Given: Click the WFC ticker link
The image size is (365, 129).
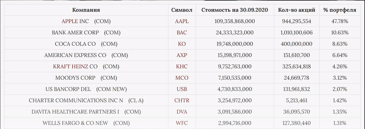Looking at the screenshot, I should click(182, 123).
